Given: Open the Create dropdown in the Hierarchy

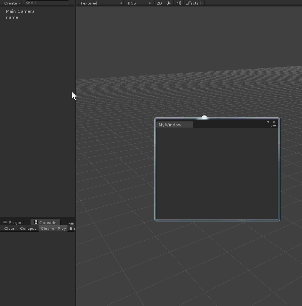Looking at the screenshot, I should (x=11, y=3).
